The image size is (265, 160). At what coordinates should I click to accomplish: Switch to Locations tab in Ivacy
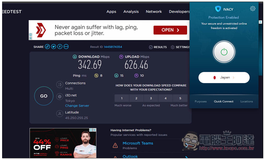[246, 101]
